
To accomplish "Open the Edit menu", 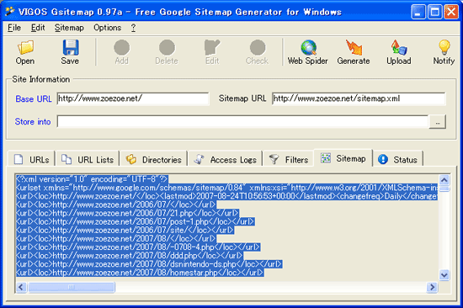I will (38, 28).
